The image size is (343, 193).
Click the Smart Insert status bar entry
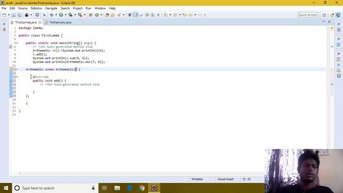[226, 179]
